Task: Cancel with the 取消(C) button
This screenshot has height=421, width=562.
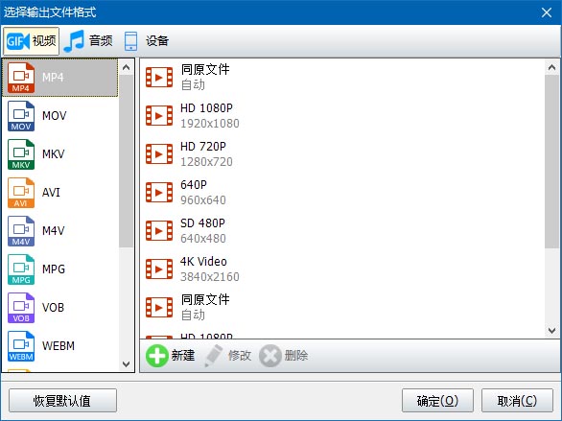Action: [x=517, y=401]
